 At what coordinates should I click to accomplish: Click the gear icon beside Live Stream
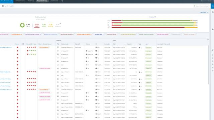[x=62, y=1]
